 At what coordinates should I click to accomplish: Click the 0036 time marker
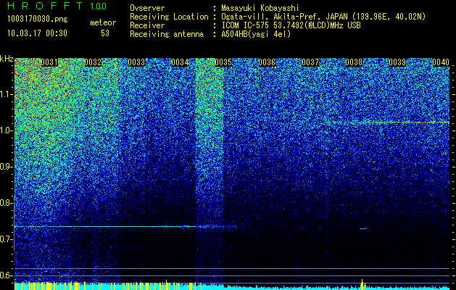tap(267, 62)
